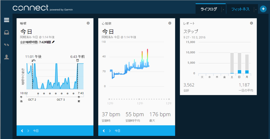270x139 pixels.
Task: Expand the dropdown arrow beside ライフログ
Action: pos(224,10)
